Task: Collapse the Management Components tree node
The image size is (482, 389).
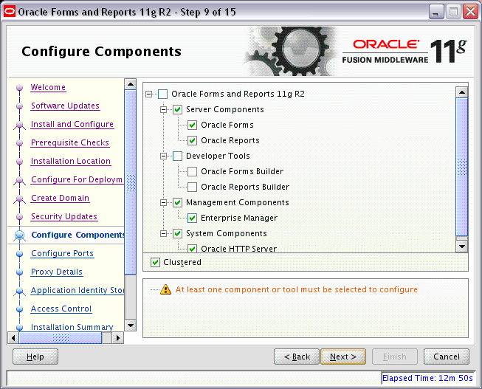Action: (x=164, y=202)
